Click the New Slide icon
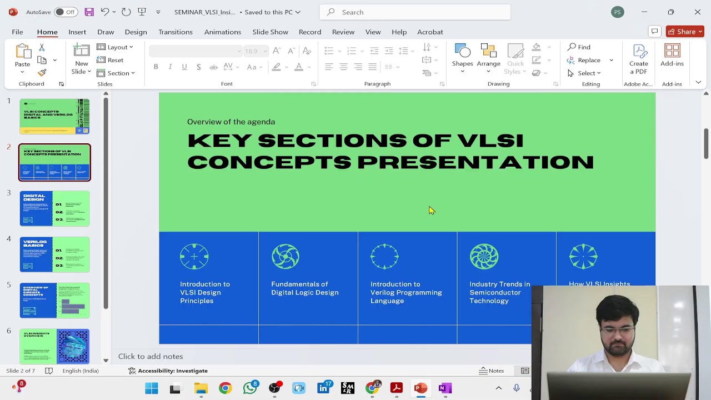The height and width of the screenshot is (400, 711). click(82, 51)
